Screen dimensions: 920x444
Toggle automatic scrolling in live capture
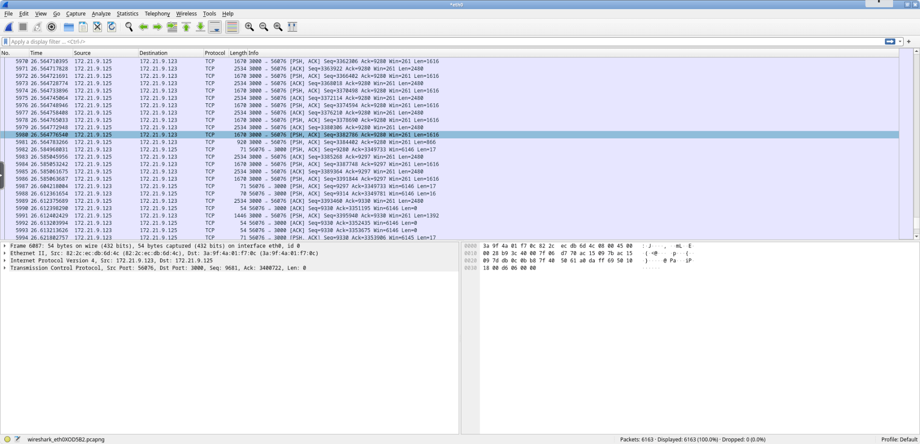(x=214, y=26)
